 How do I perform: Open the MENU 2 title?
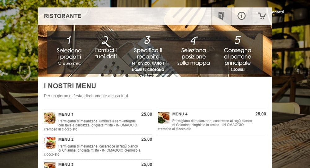[x=66, y=139]
